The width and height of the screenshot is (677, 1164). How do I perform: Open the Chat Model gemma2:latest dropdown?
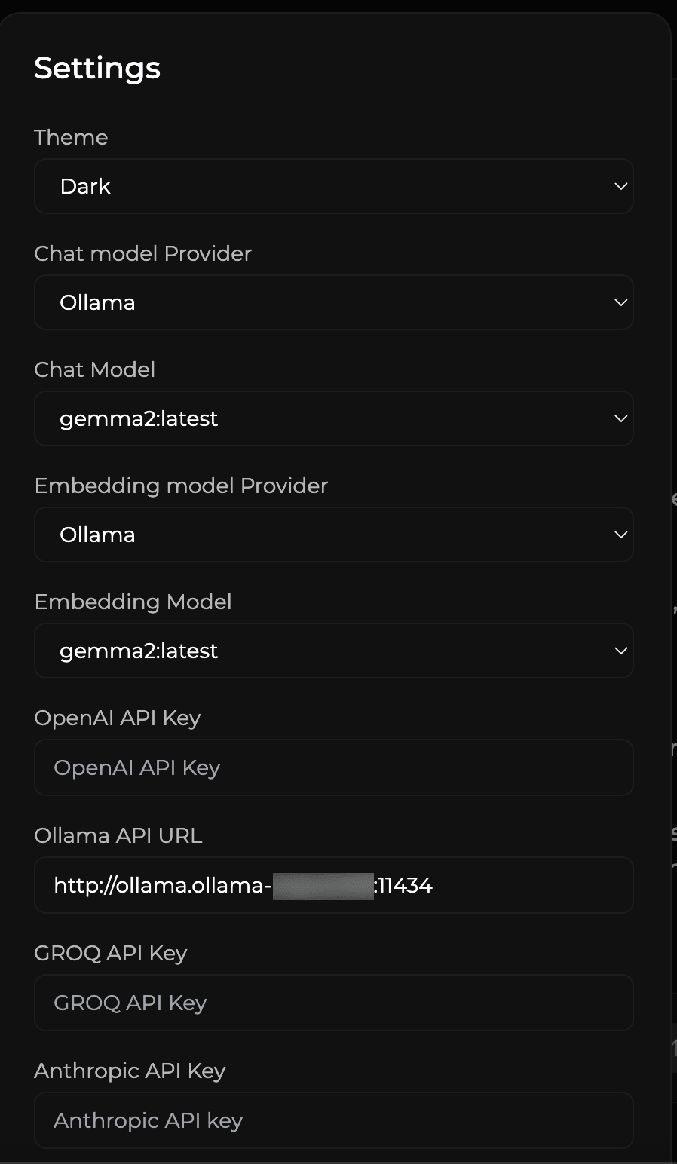point(333,418)
